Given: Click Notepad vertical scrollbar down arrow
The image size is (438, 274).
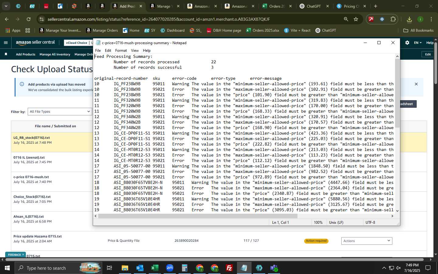Looking at the screenshot, I should 397,211.
